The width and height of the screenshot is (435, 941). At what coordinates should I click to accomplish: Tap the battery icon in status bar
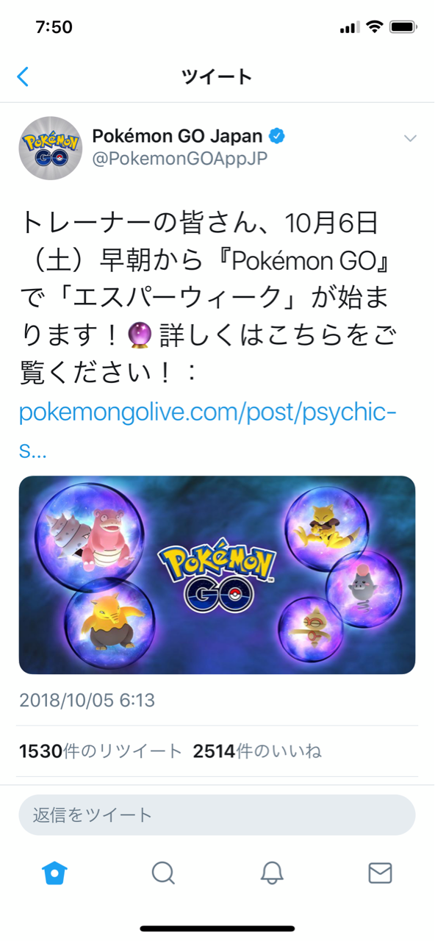(x=403, y=28)
